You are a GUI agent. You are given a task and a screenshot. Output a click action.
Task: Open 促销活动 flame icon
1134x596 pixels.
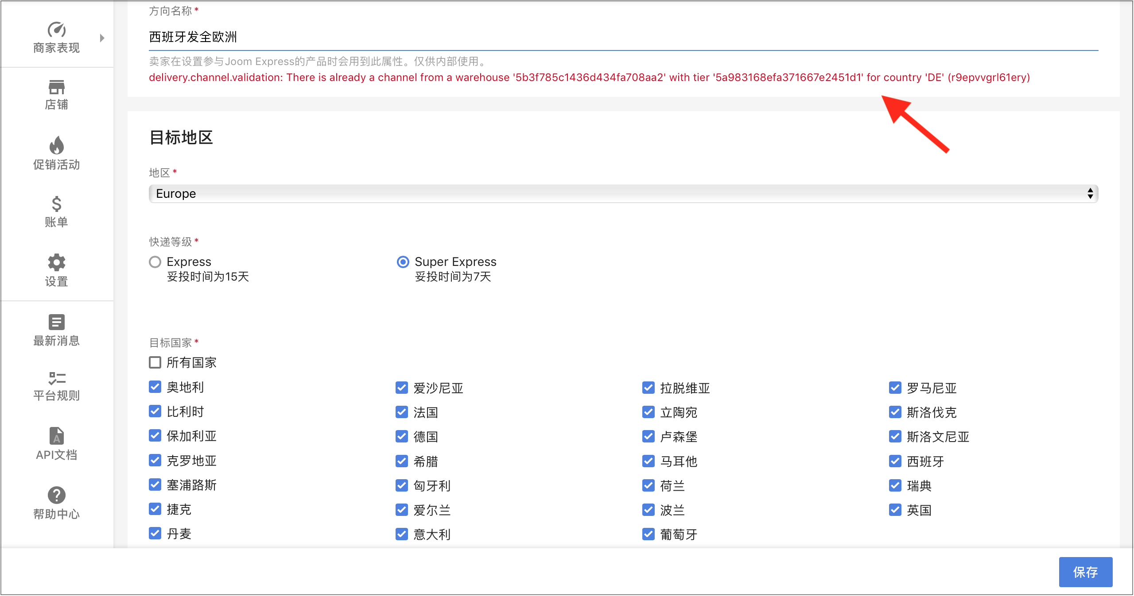click(x=57, y=146)
